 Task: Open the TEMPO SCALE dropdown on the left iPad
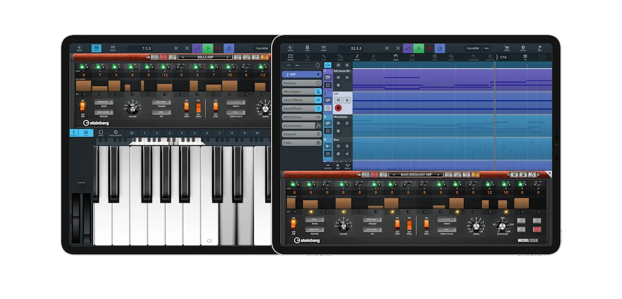click(236, 112)
